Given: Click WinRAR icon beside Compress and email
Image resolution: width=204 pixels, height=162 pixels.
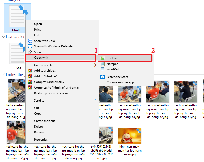Looking at the screenshot, I should tap(30, 82).
